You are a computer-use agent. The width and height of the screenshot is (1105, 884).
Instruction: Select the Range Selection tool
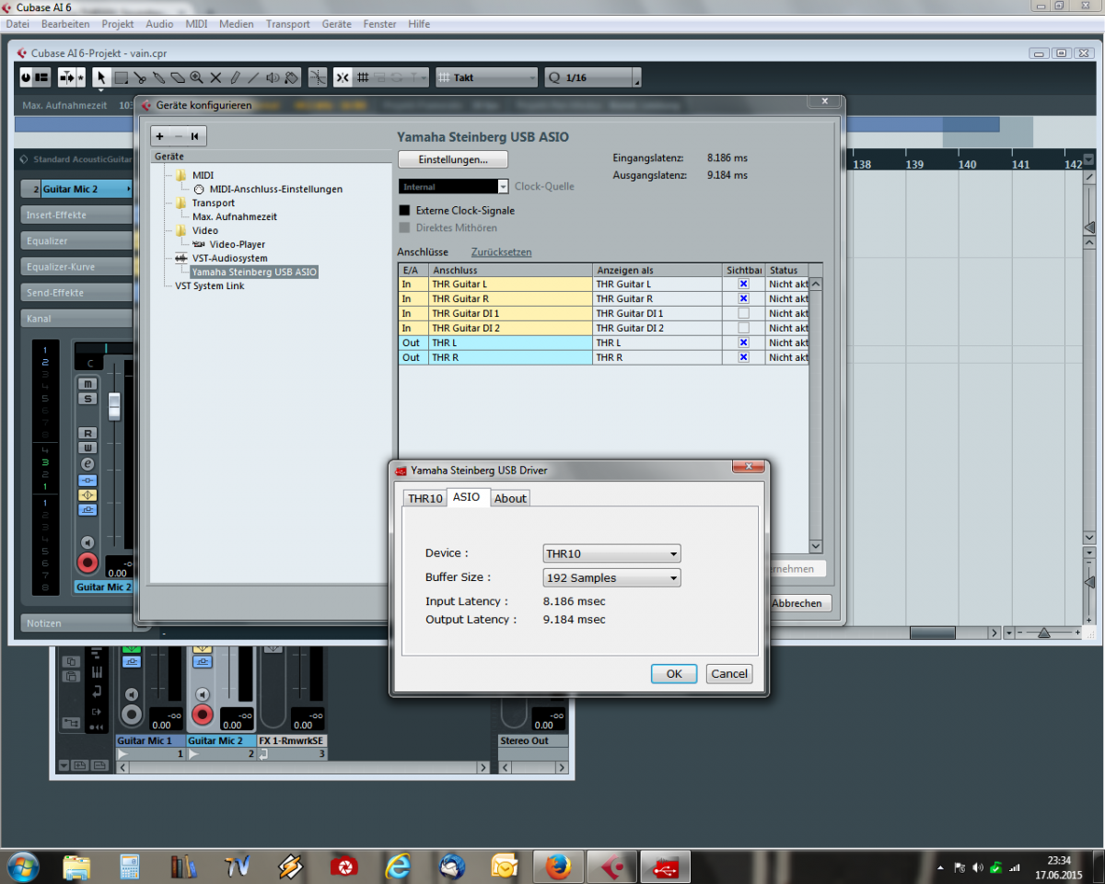pyautogui.click(x=121, y=77)
